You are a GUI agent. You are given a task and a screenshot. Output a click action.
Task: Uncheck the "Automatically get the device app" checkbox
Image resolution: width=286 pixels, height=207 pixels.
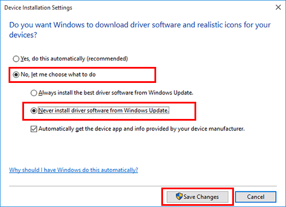(34, 129)
